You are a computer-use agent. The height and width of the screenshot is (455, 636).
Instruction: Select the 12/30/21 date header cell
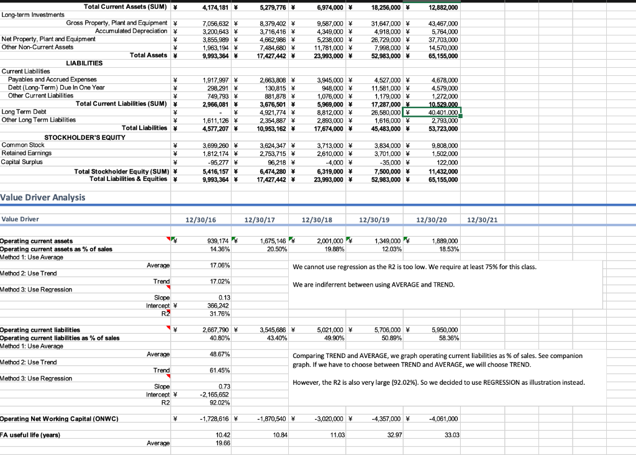(482, 219)
